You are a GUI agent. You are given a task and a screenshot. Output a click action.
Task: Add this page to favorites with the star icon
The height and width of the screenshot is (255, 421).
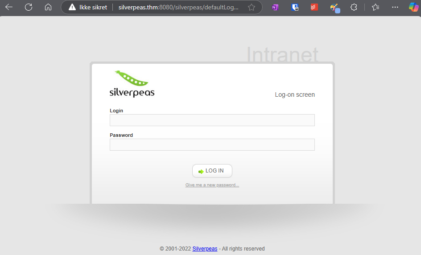(x=252, y=7)
